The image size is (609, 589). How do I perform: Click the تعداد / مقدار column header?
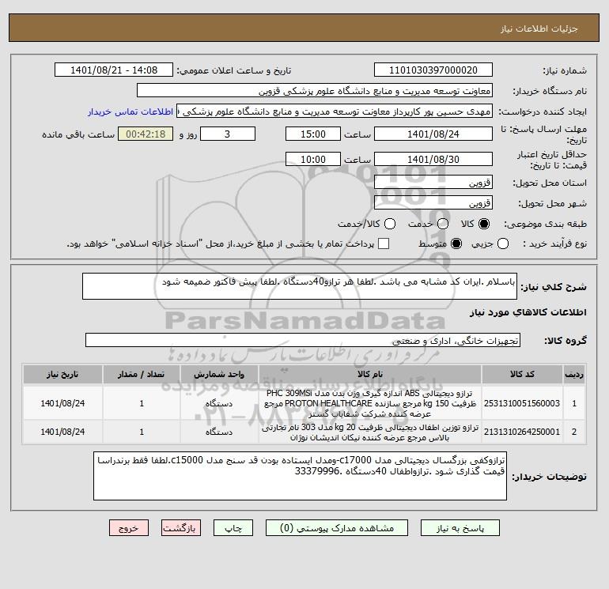click(142, 374)
